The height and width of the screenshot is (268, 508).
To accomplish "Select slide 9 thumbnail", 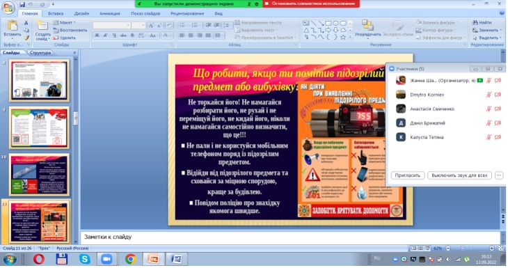I will (x=40, y=127).
